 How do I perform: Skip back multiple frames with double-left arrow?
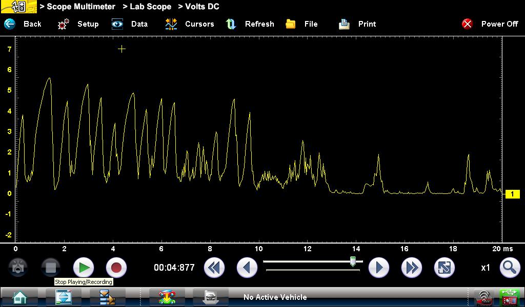click(214, 268)
